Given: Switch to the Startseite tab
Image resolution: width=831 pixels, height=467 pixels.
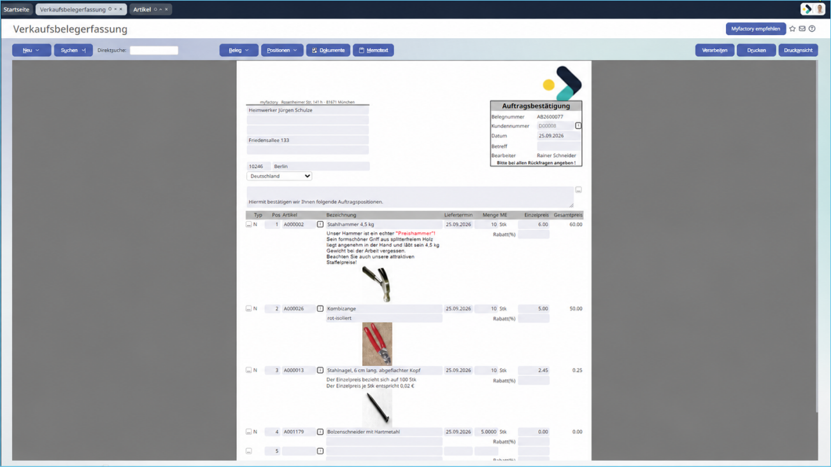Looking at the screenshot, I should [17, 10].
